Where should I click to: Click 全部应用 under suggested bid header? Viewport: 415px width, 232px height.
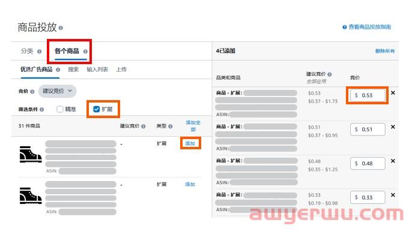pos(317,82)
